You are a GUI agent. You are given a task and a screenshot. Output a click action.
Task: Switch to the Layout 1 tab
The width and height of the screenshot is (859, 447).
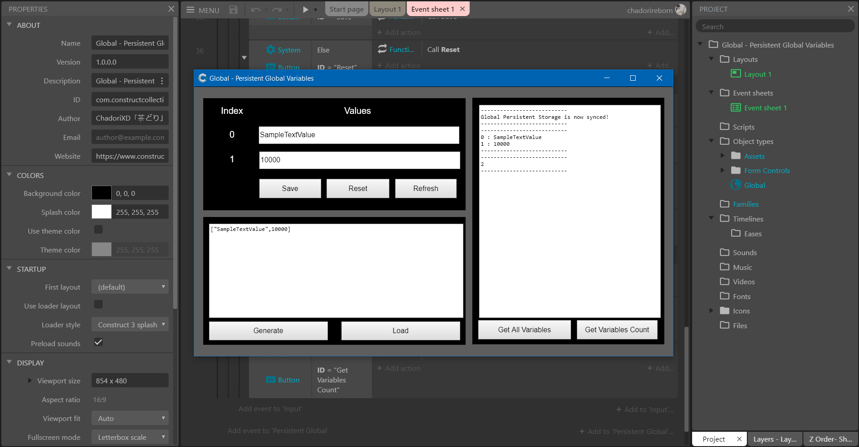(x=388, y=9)
